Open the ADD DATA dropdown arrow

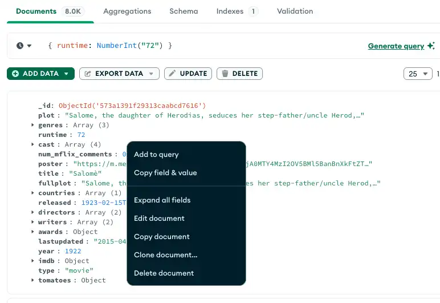(x=67, y=74)
